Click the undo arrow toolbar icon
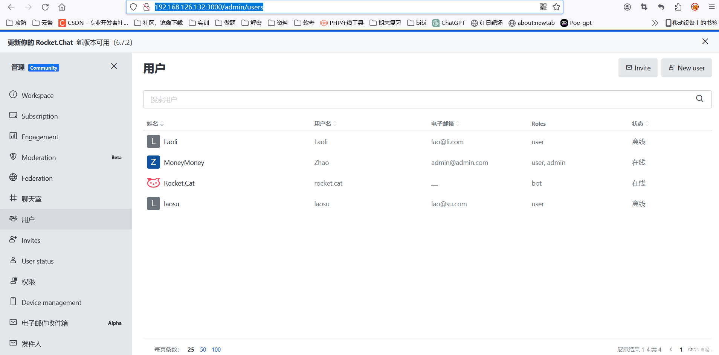Viewport: 719px width, 355px height. click(661, 7)
